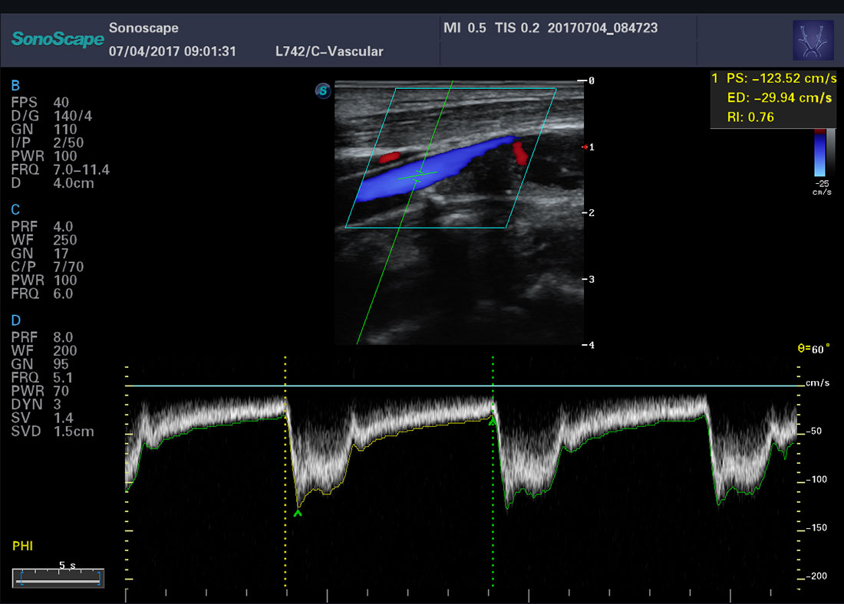844x604 pixels.
Task: Click the vascular body mark thumbnail
Action: tap(813, 40)
